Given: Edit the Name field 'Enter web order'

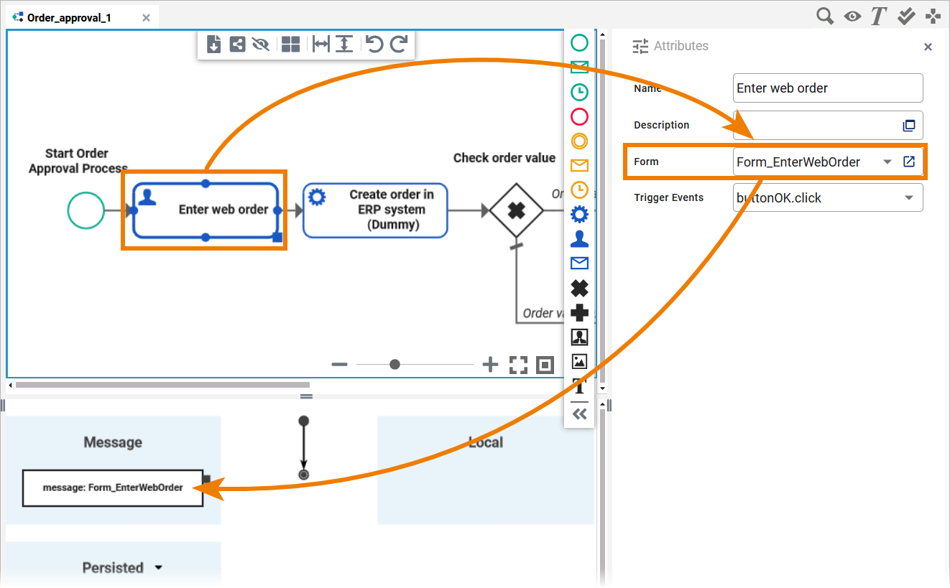Looking at the screenshot, I should tap(828, 88).
